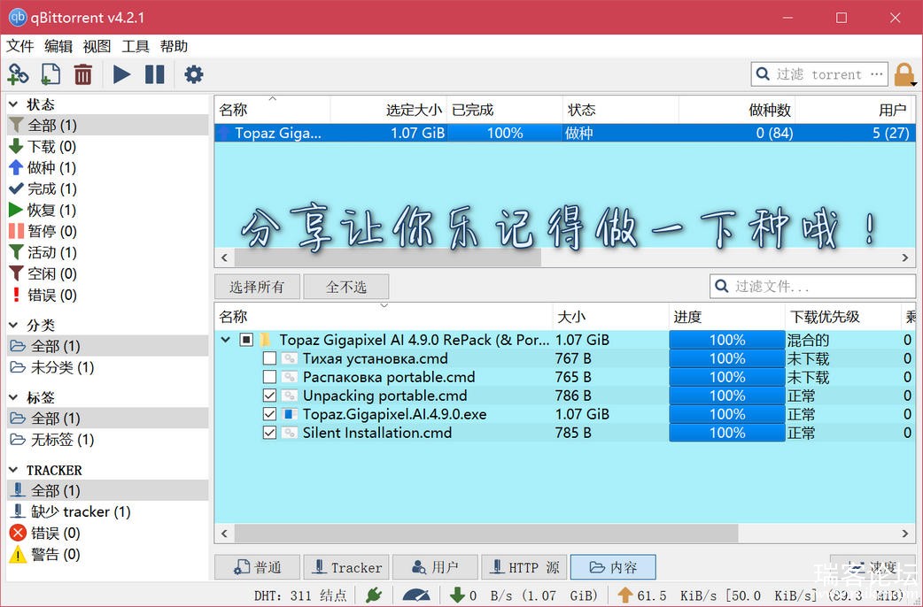Click the download speed status bar indicator

click(524, 595)
